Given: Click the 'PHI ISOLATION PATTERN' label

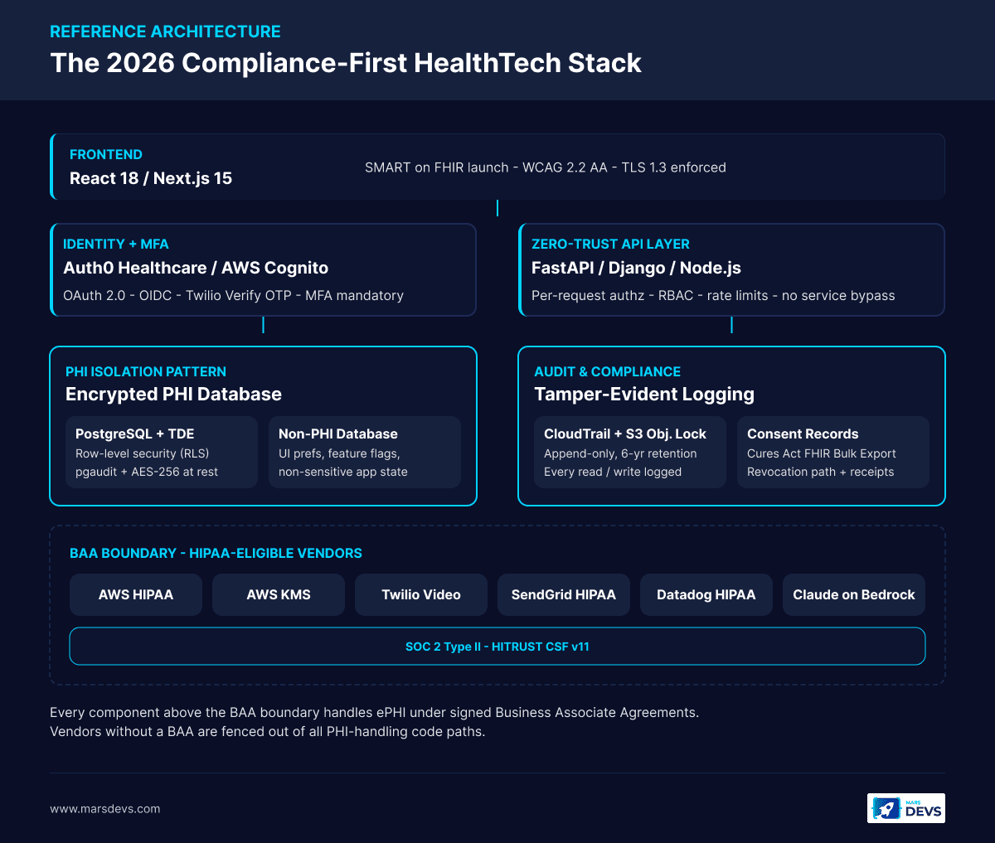Looking at the screenshot, I should click(x=146, y=371).
